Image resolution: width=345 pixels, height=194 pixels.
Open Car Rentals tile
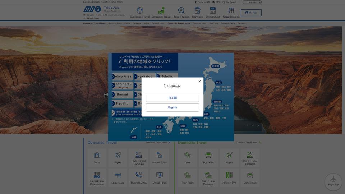click(x=250, y=178)
